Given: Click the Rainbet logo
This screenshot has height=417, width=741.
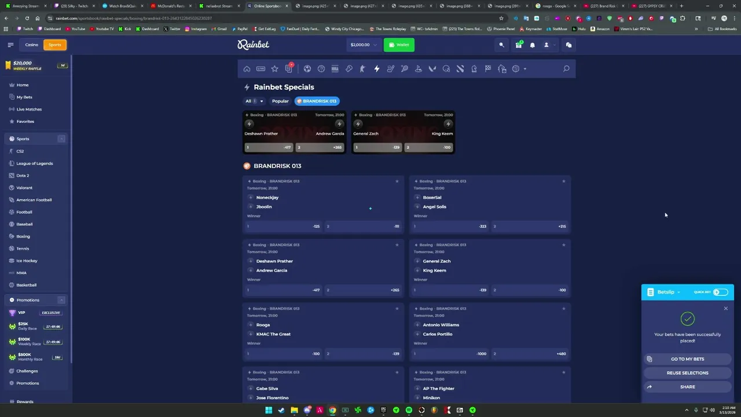Looking at the screenshot, I should [253, 45].
